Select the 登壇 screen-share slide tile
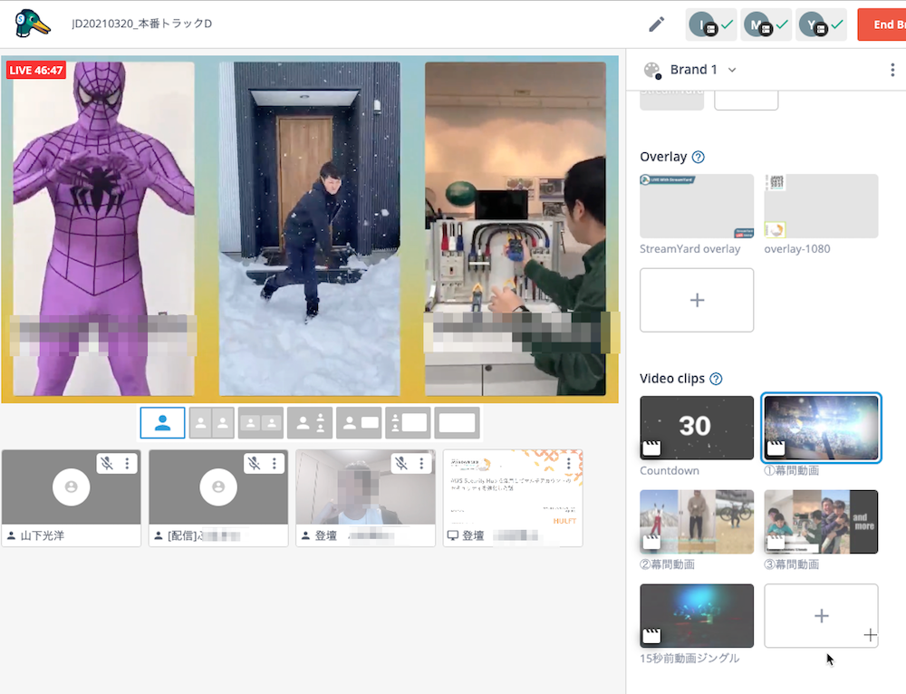 [x=513, y=498]
